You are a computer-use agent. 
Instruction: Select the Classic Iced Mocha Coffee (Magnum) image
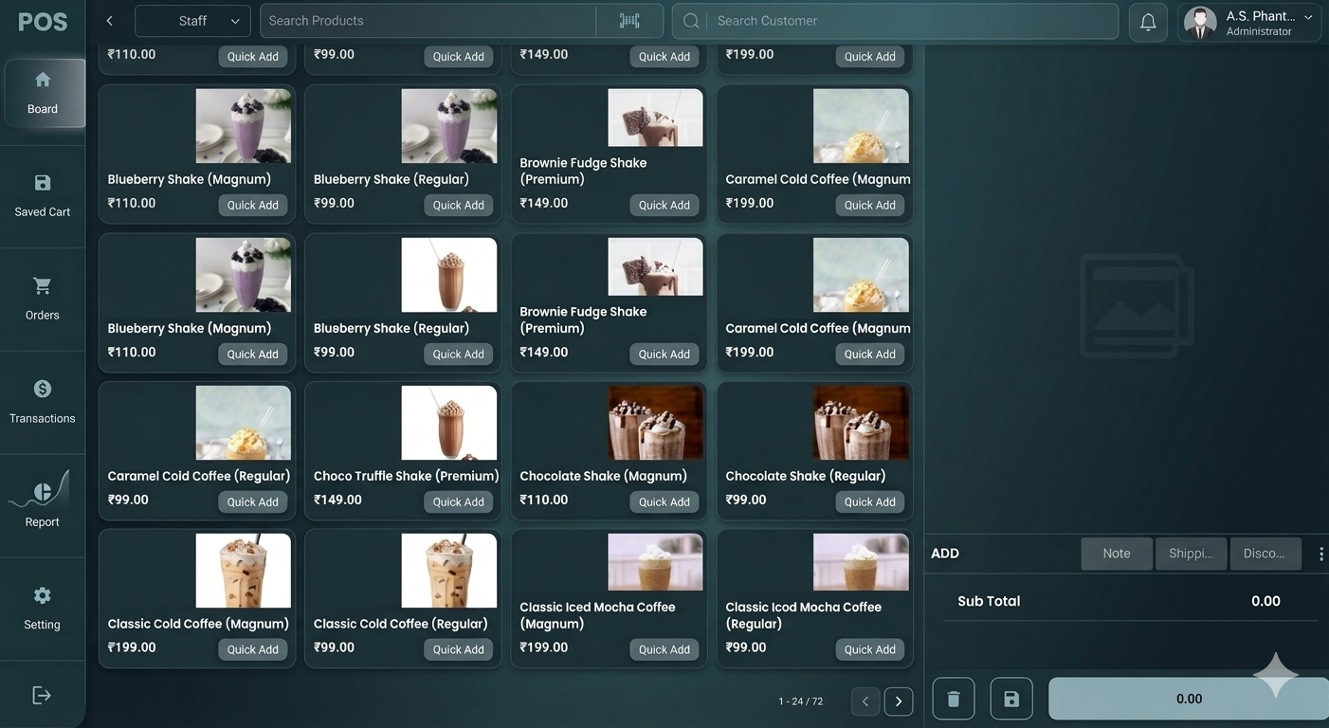point(655,562)
